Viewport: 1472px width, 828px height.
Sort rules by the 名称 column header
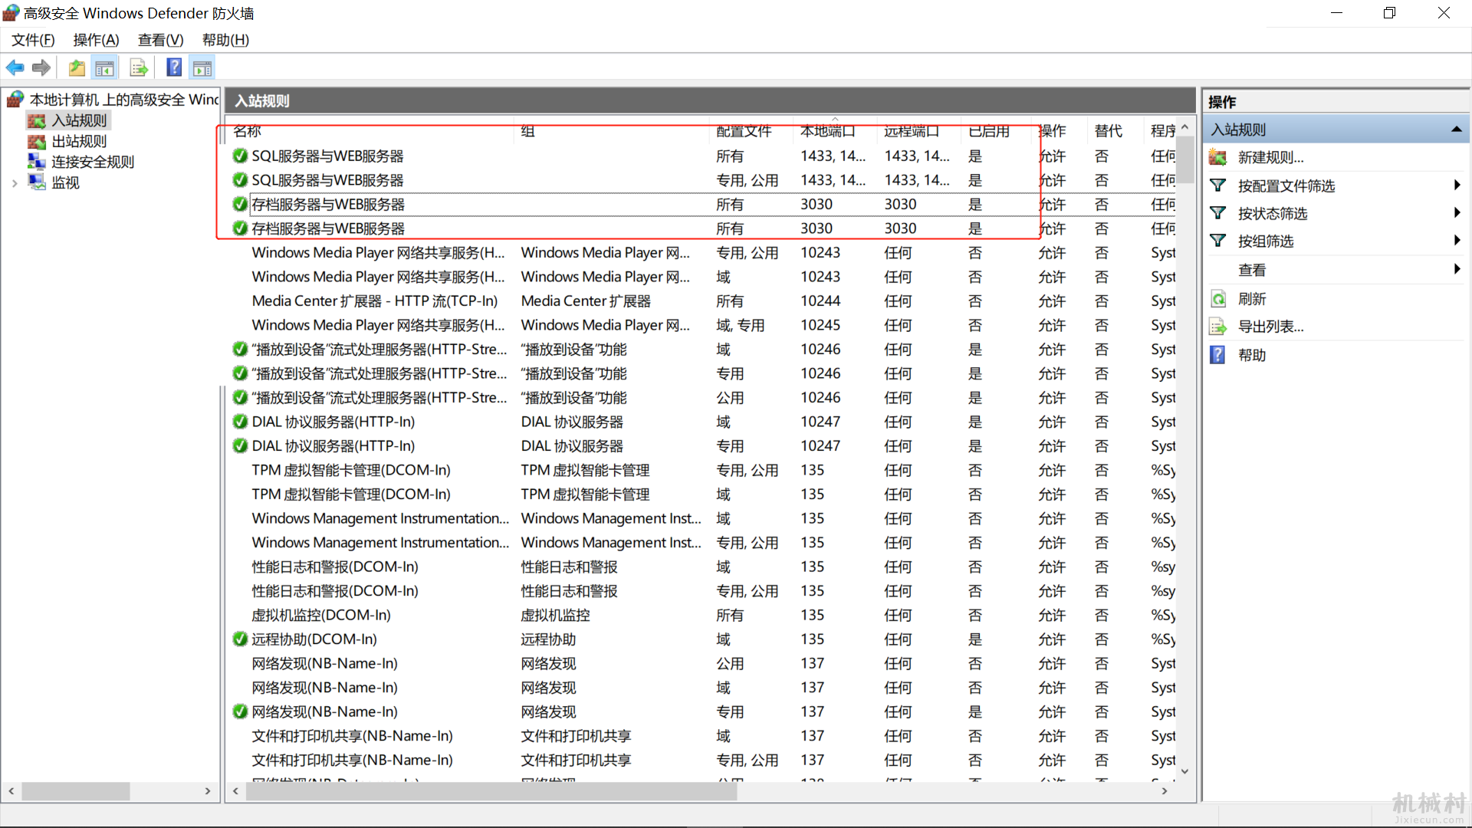coord(371,132)
